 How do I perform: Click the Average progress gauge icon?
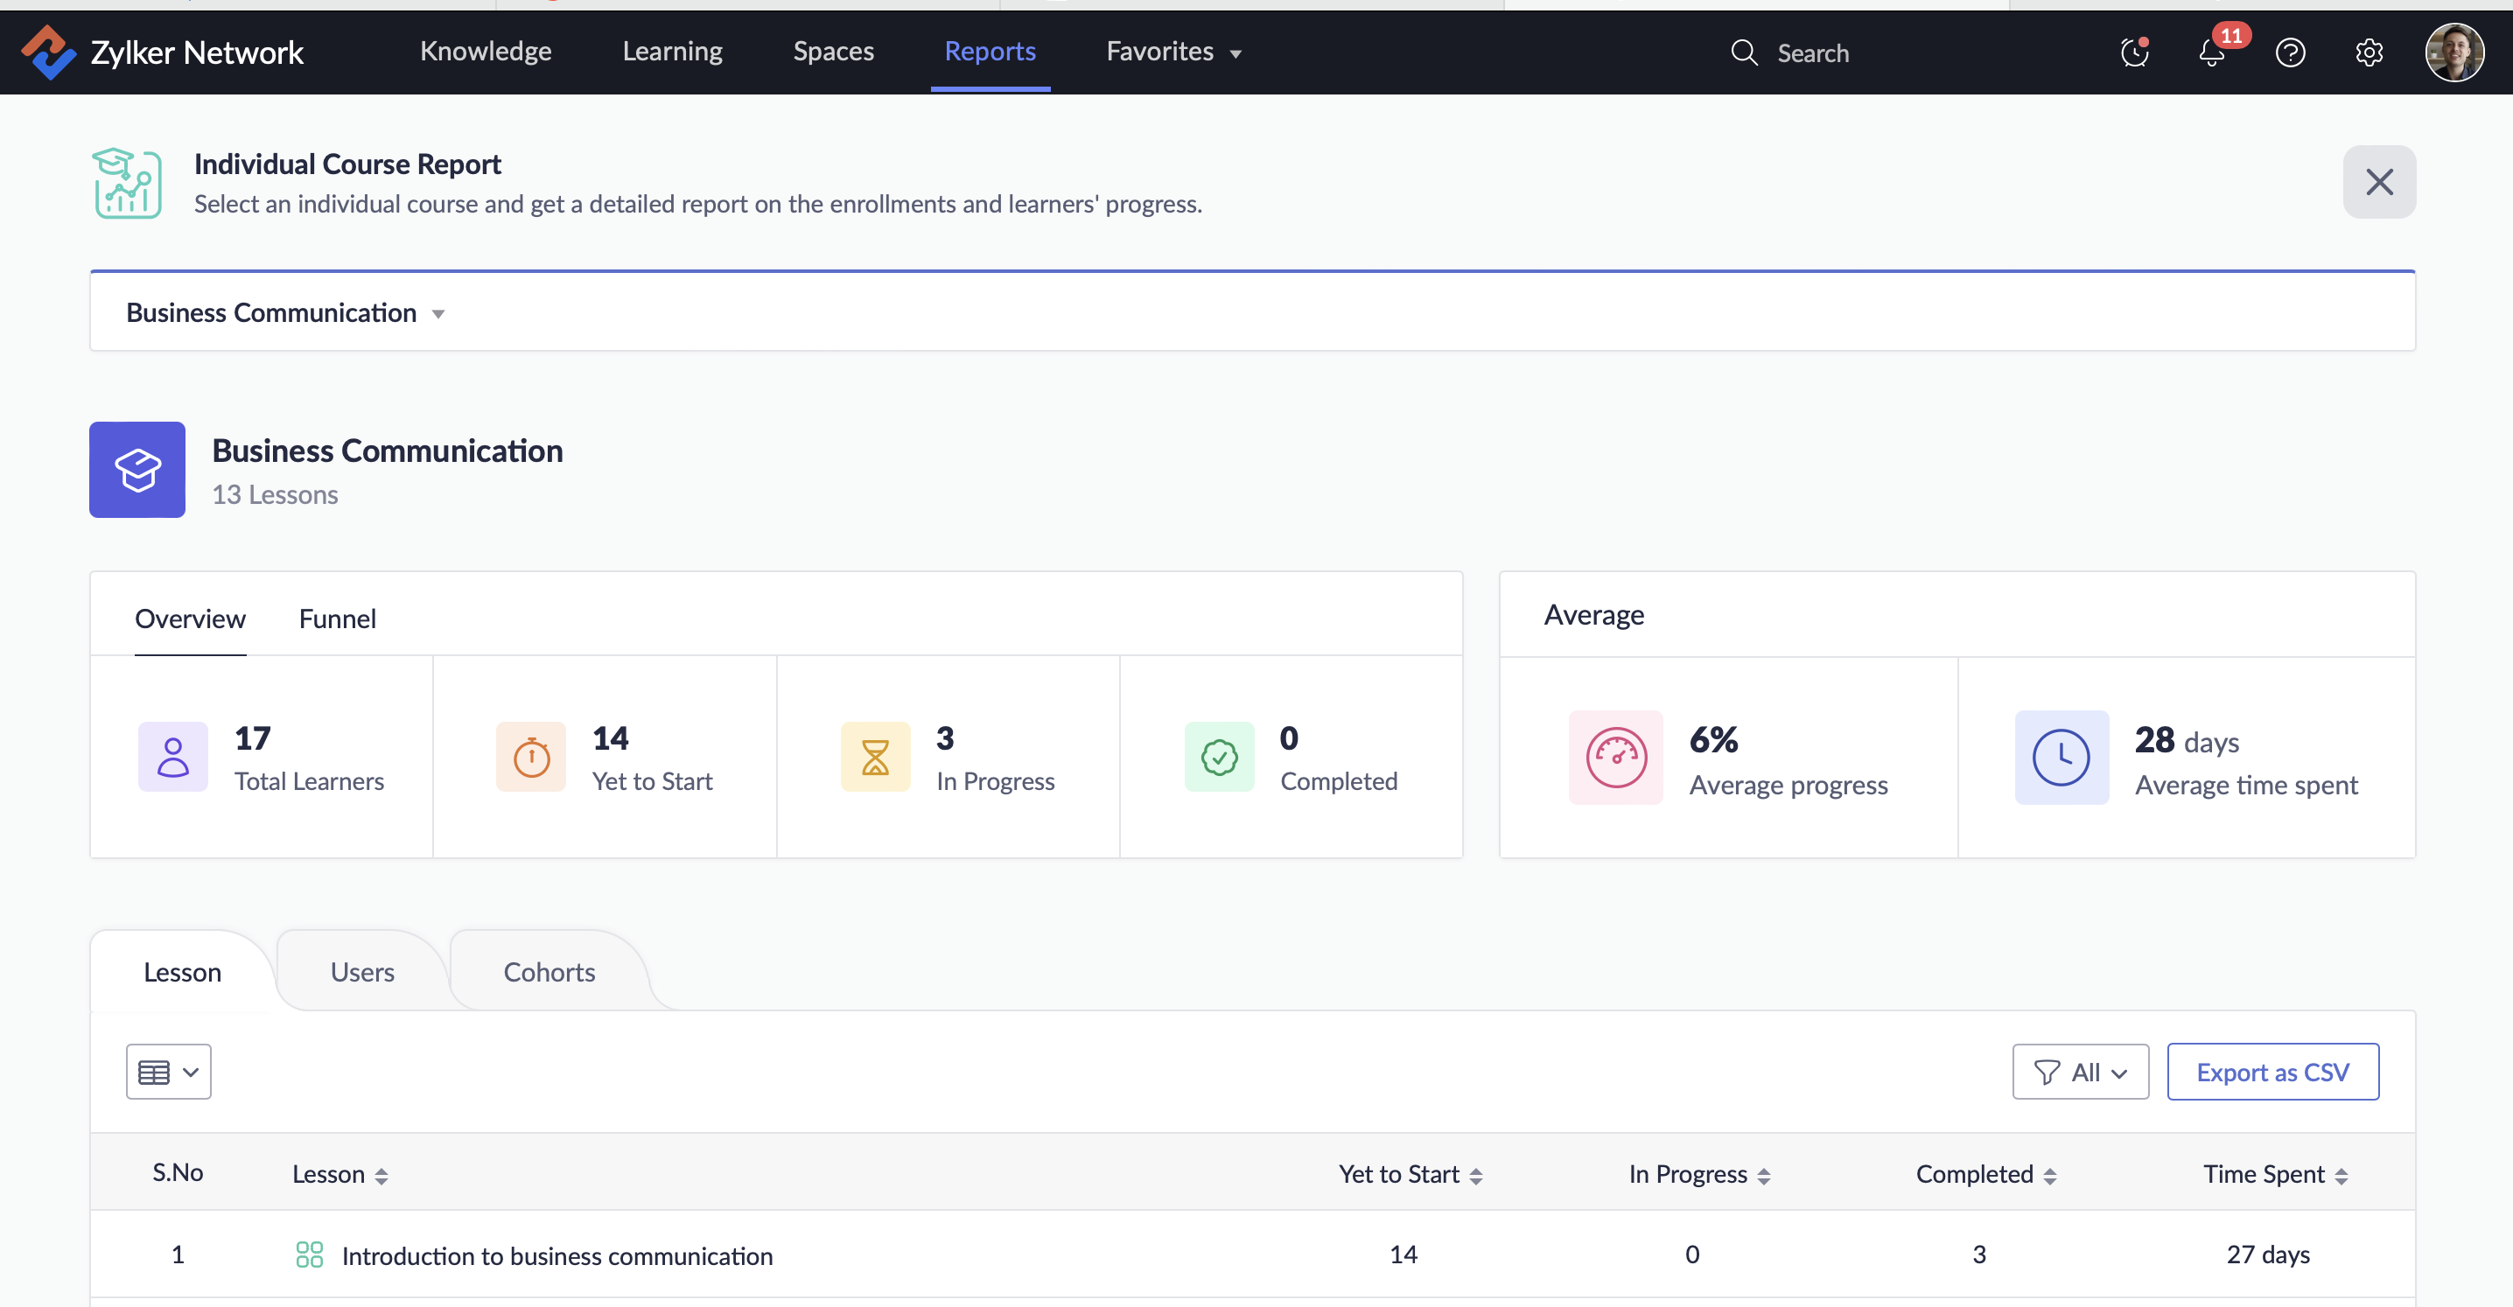(1615, 758)
